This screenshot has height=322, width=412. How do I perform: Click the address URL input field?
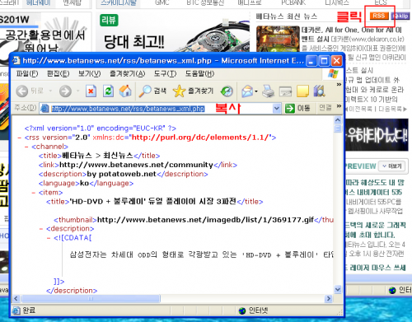click(161, 109)
